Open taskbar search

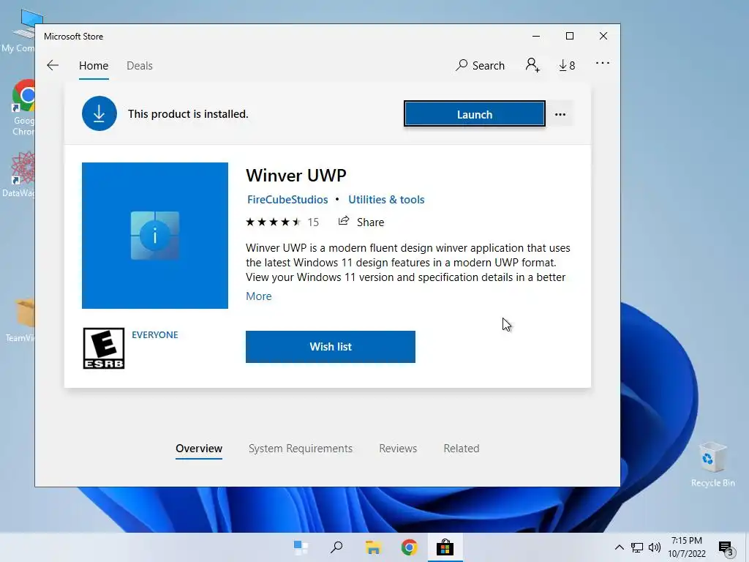coord(336,547)
